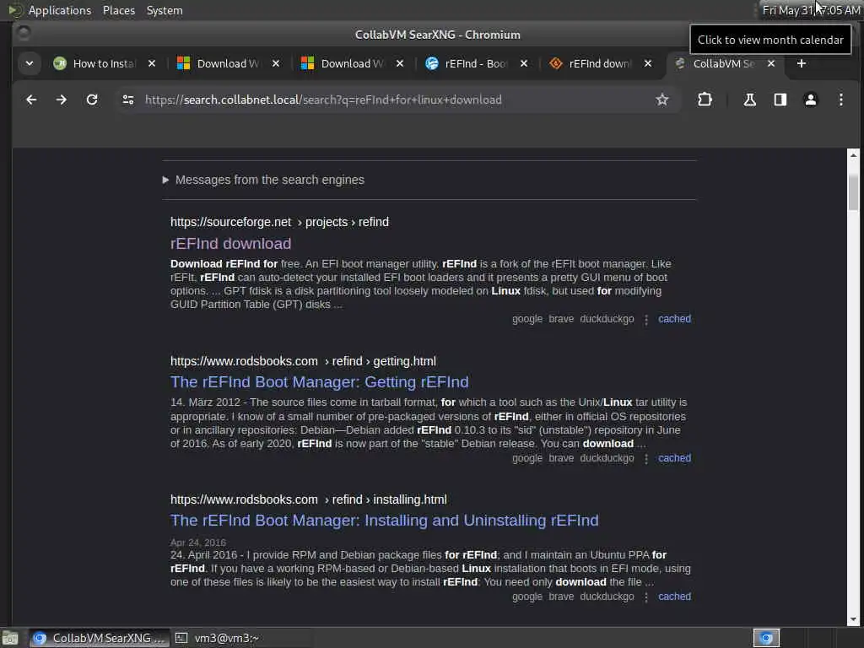This screenshot has width=864, height=648.
Task: Open the profile avatar menu
Action: [x=811, y=100]
